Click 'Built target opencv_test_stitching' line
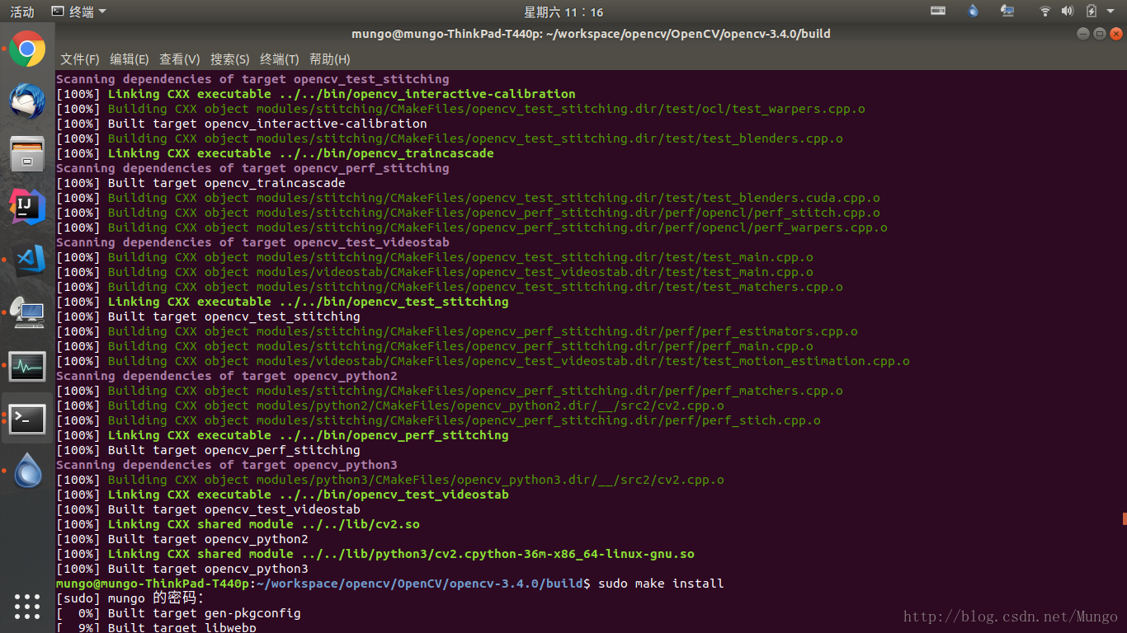Viewport: 1127px width, 633px height. click(x=208, y=316)
